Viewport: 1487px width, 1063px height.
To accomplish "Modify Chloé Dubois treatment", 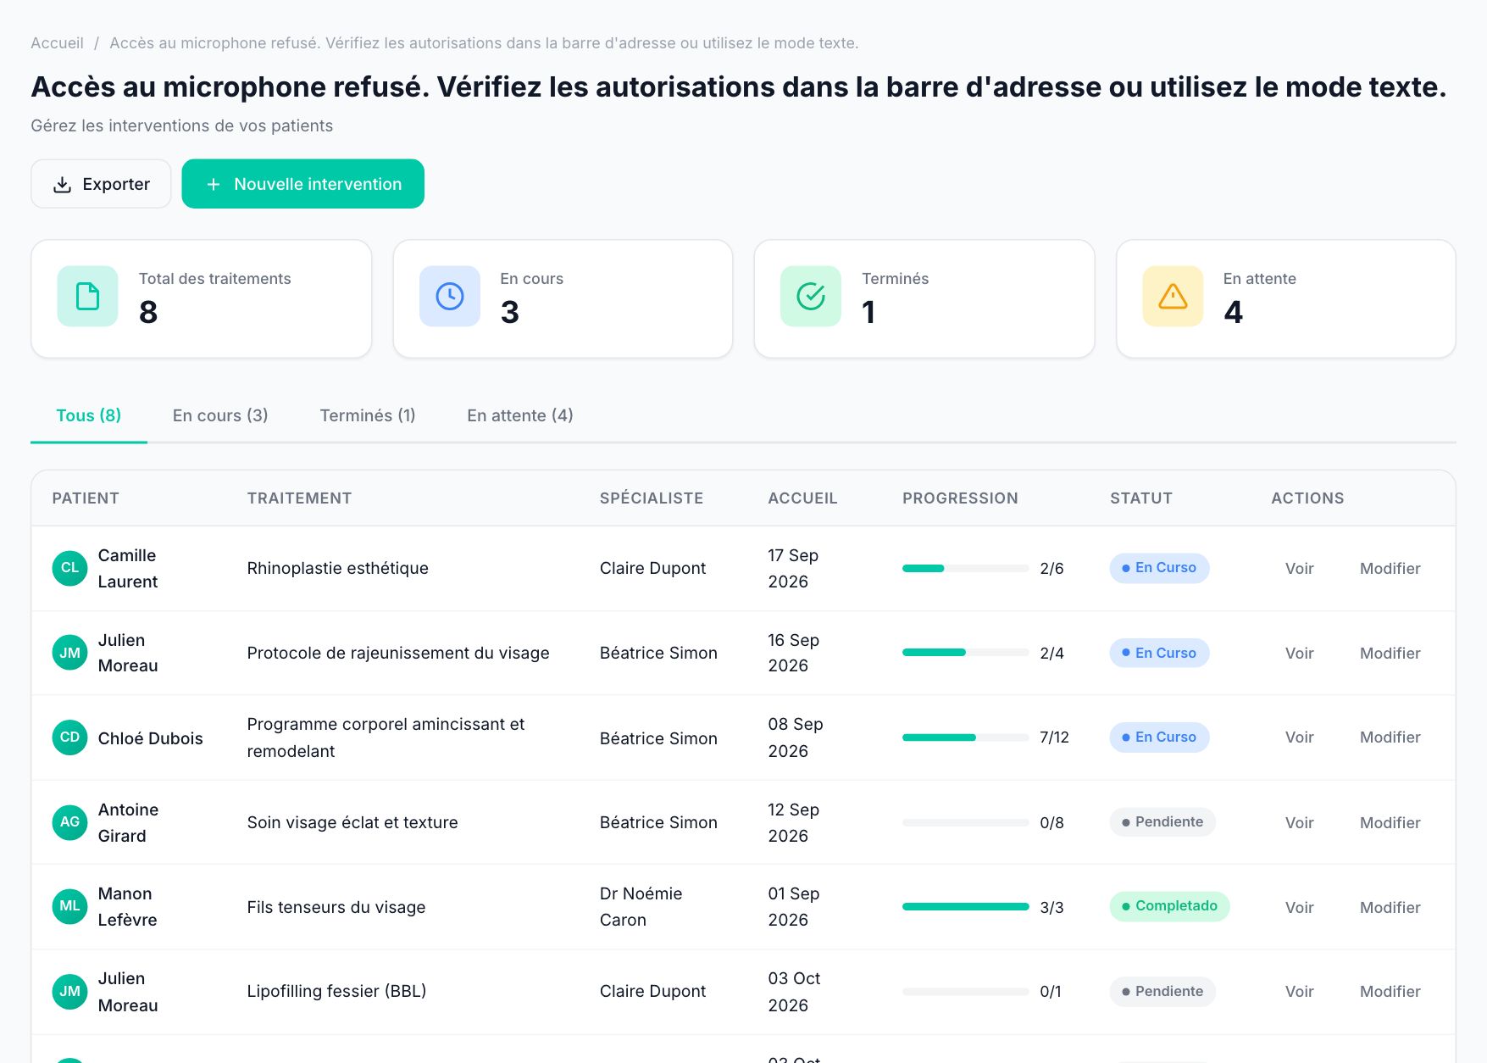I will tap(1390, 737).
